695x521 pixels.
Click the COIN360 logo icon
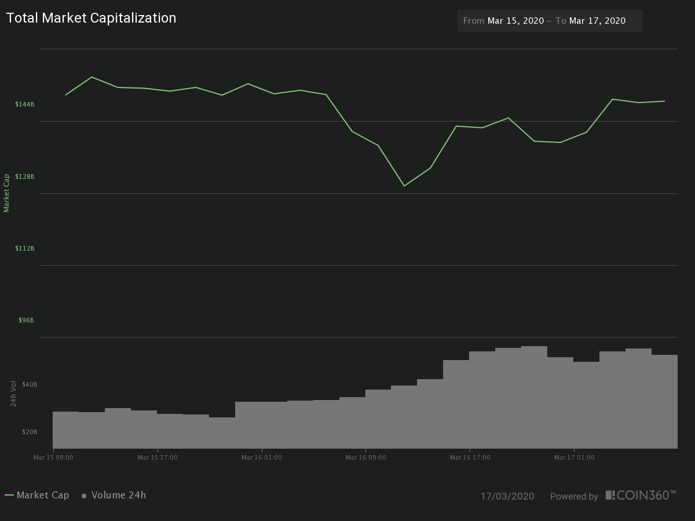coord(612,495)
